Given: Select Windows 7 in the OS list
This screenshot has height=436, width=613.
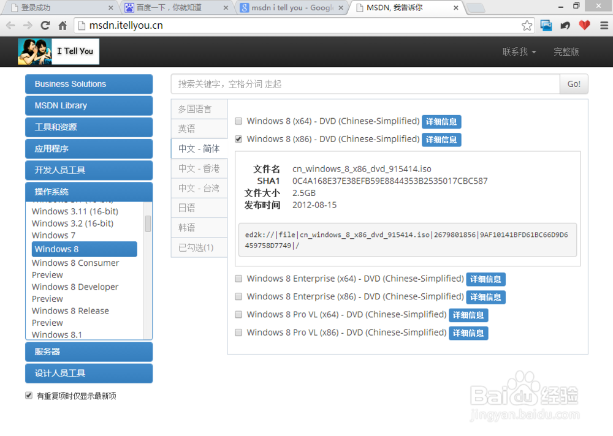Looking at the screenshot, I should (x=53, y=236).
